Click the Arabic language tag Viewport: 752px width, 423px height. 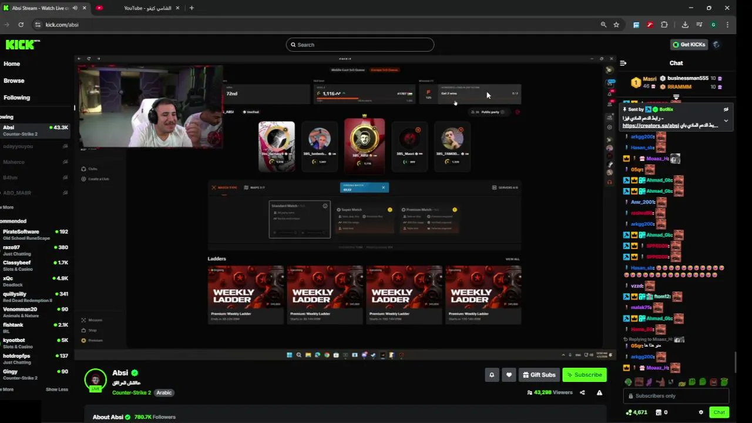point(164,392)
